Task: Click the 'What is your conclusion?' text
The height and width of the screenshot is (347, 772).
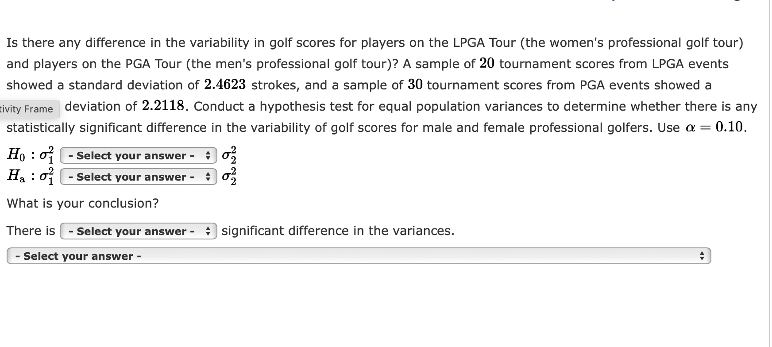Action: point(83,203)
